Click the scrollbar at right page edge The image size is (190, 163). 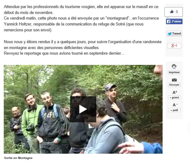coord(189,128)
